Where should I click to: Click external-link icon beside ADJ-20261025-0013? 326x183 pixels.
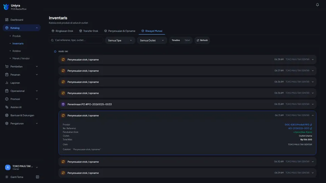(311, 128)
